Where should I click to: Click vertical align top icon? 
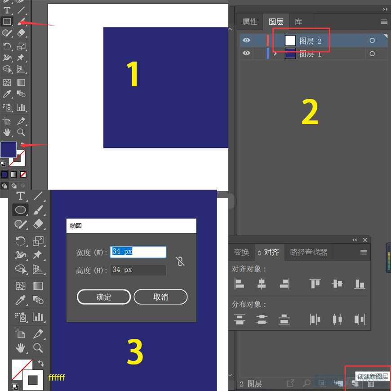[x=315, y=284]
